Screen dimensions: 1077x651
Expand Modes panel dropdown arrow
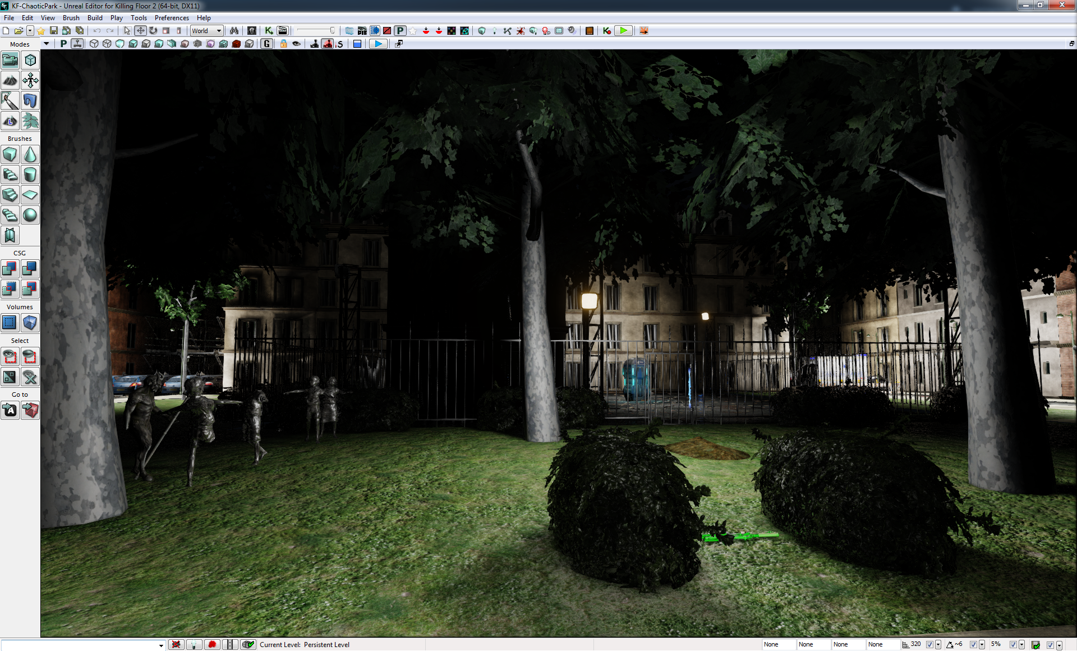(46, 44)
